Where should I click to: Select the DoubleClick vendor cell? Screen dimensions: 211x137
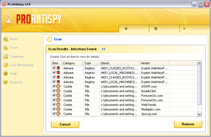pyautogui.click(x=148, y=91)
